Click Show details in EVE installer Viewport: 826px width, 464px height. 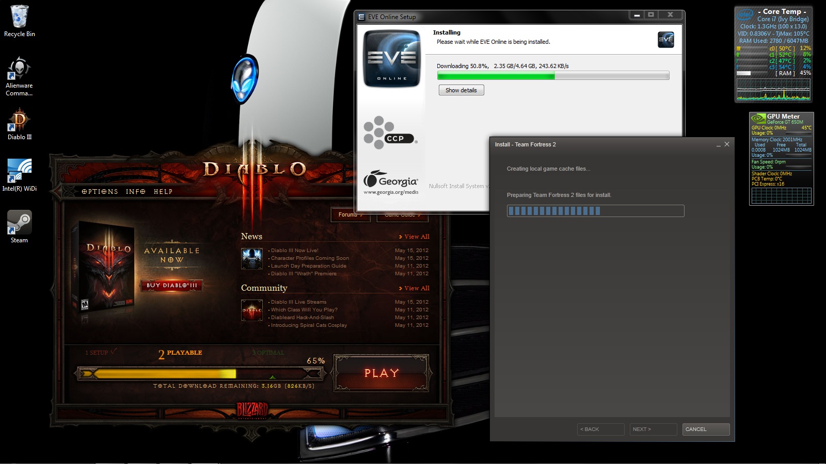pos(461,90)
